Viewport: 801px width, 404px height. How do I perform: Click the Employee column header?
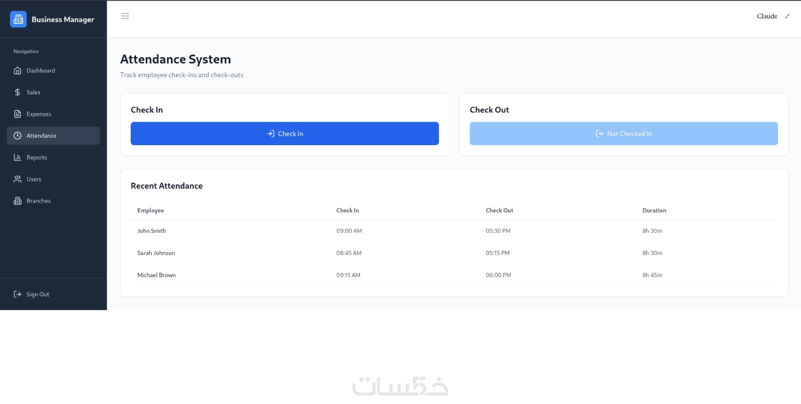click(151, 210)
